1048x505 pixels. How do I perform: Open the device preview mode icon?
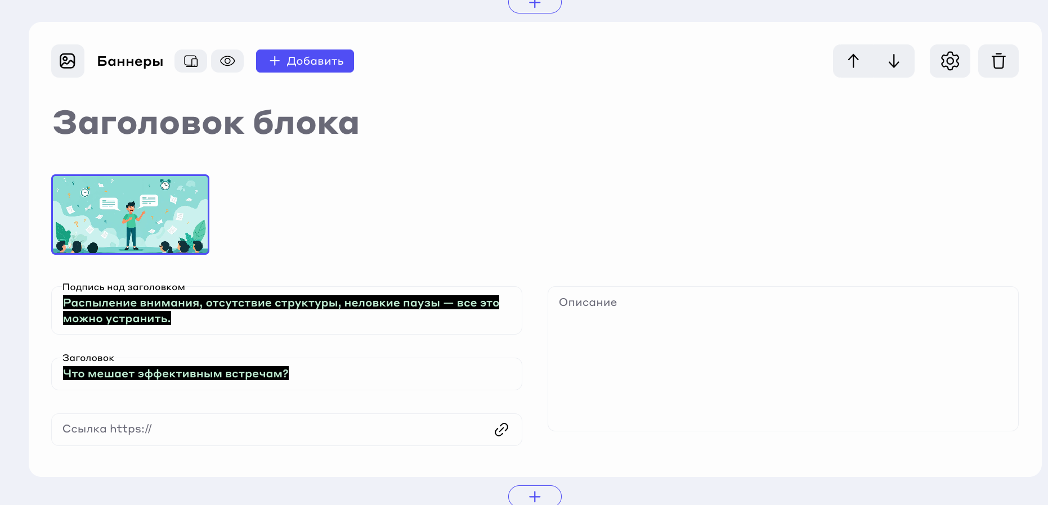191,61
